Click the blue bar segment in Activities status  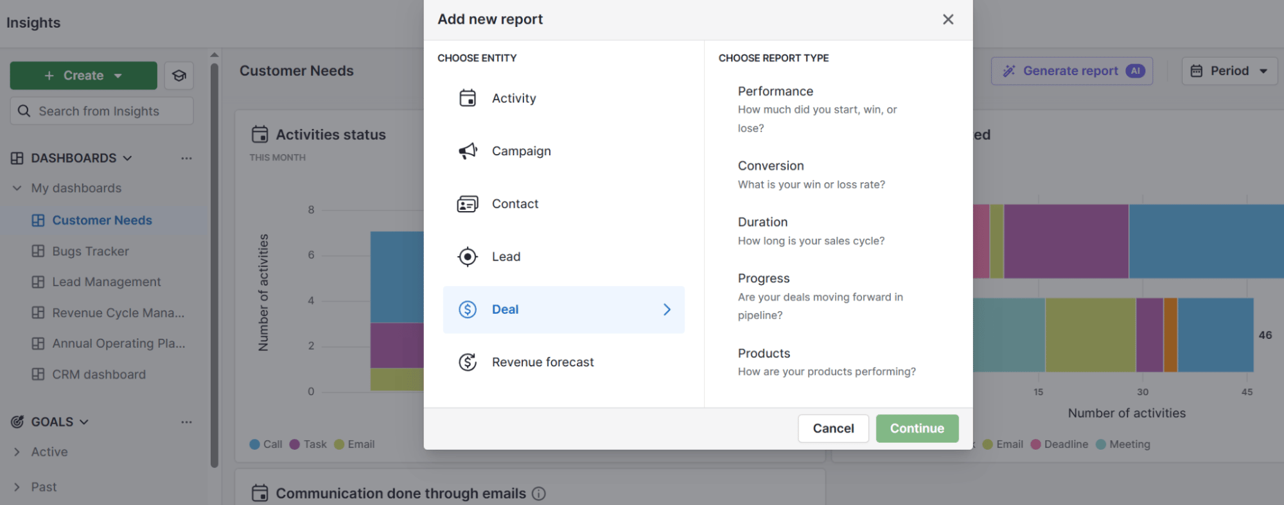click(396, 277)
